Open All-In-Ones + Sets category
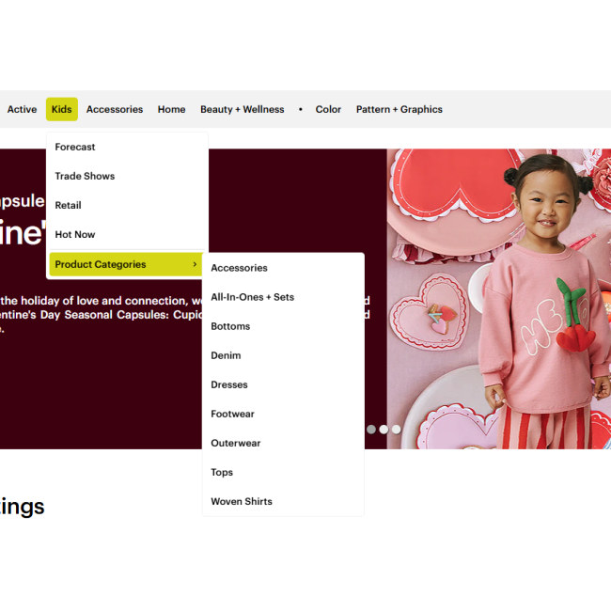This screenshot has height=611, width=611. tap(252, 297)
